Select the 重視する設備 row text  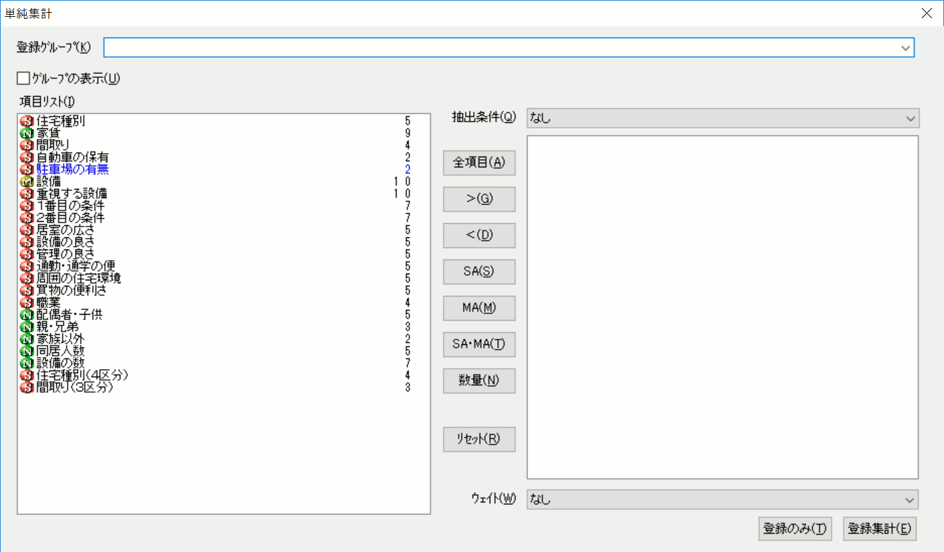[x=71, y=194]
